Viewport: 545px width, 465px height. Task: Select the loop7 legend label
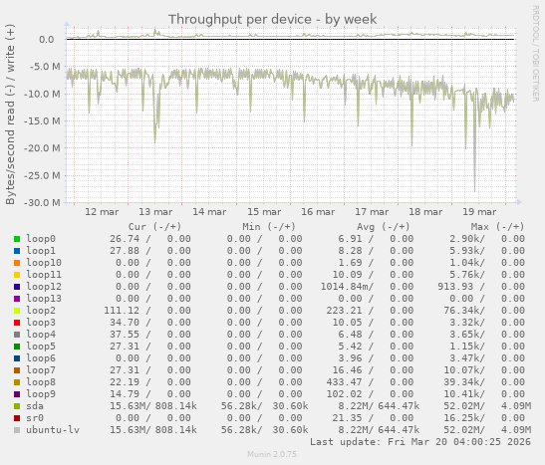41,370
